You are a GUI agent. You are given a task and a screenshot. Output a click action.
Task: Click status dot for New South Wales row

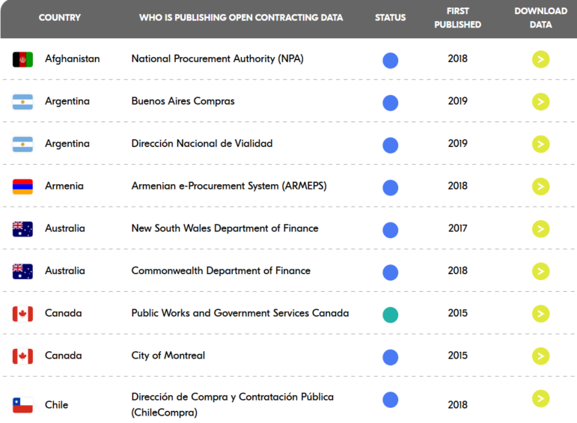point(390,230)
